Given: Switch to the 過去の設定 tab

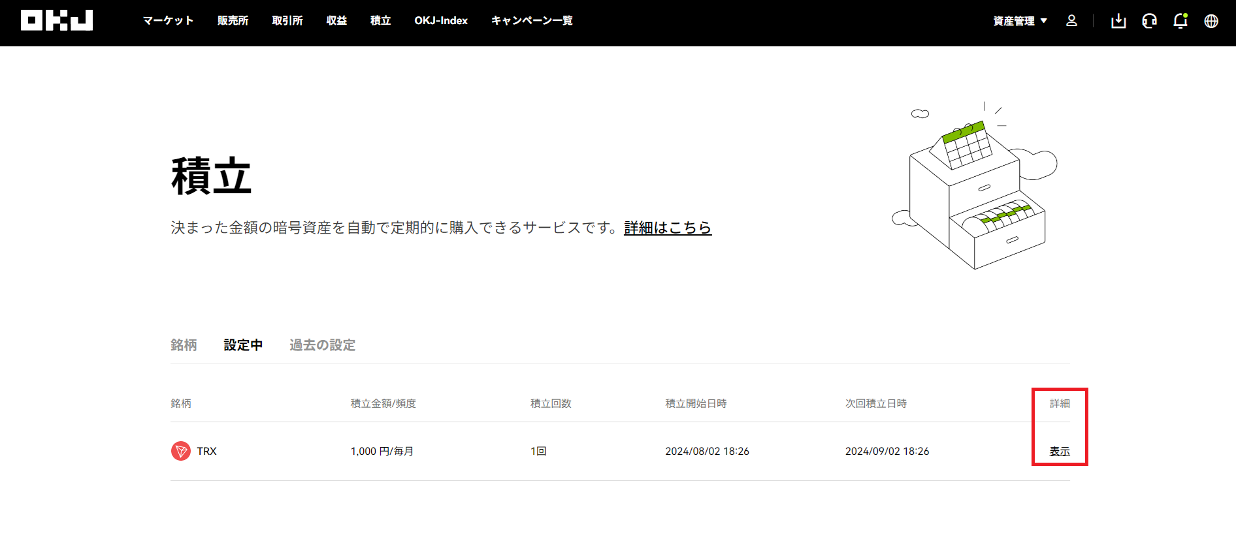Looking at the screenshot, I should 323,345.
